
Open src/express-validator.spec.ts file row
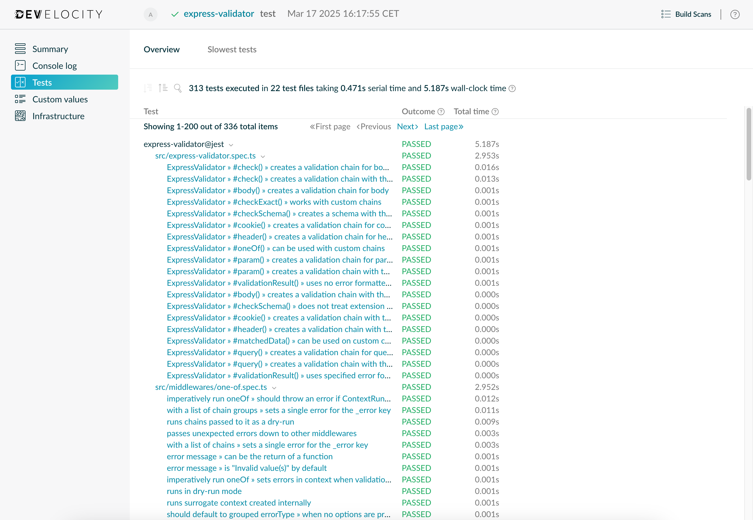pos(206,156)
